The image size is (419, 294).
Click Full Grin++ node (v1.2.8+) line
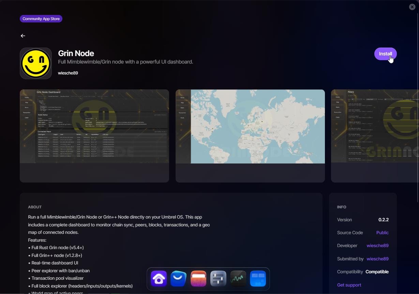55,255
